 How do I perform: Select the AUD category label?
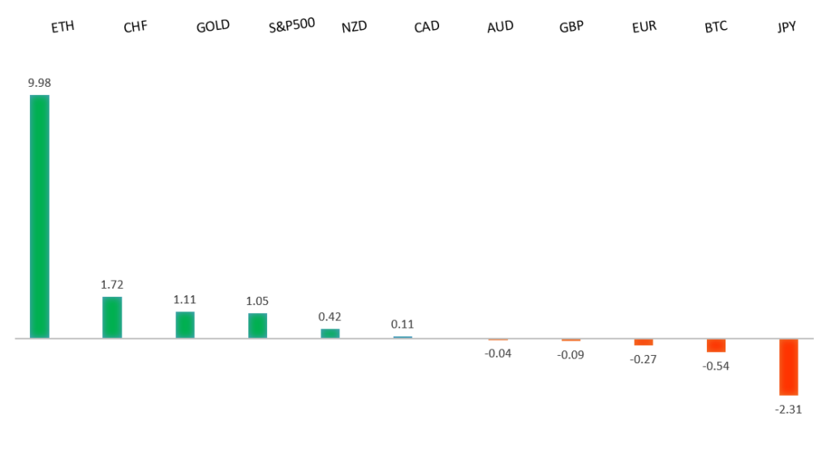(x=500, y=27)
